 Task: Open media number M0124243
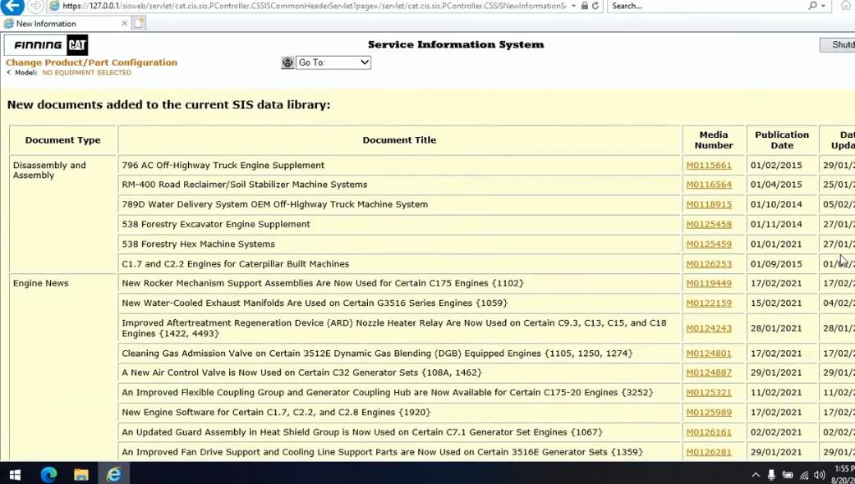coord(709,328)
